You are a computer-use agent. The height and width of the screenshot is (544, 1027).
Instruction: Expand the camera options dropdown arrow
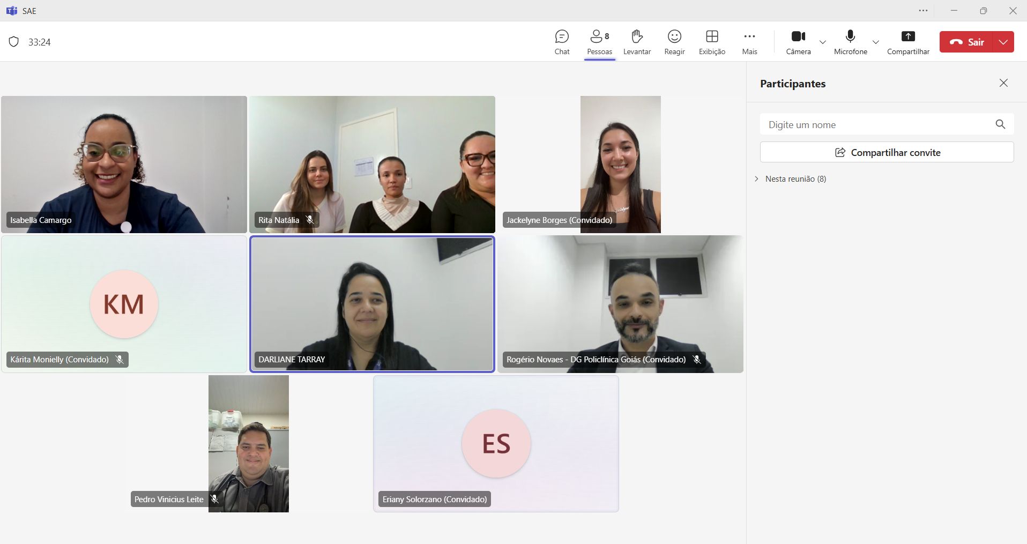click(823, 42)
